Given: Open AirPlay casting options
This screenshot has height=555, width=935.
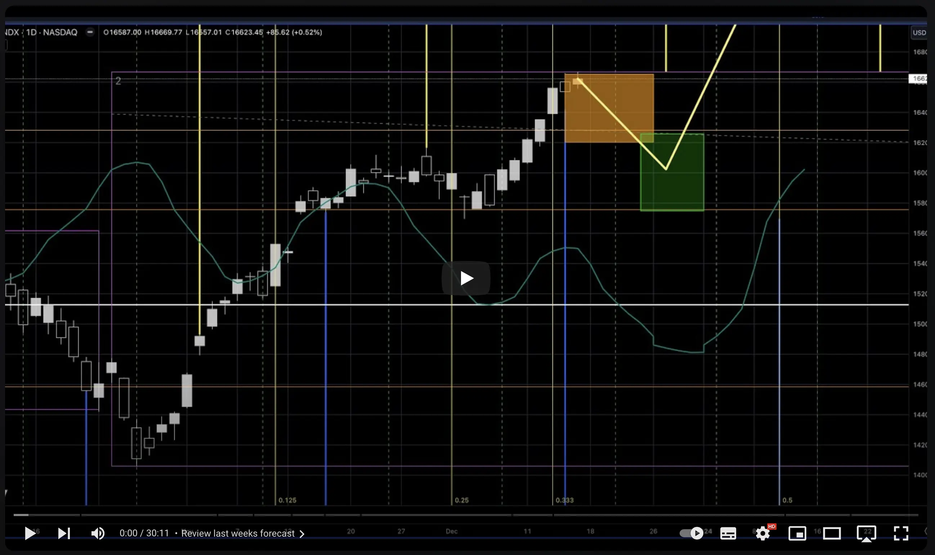Looking at the screenshot, I should 866,533.
